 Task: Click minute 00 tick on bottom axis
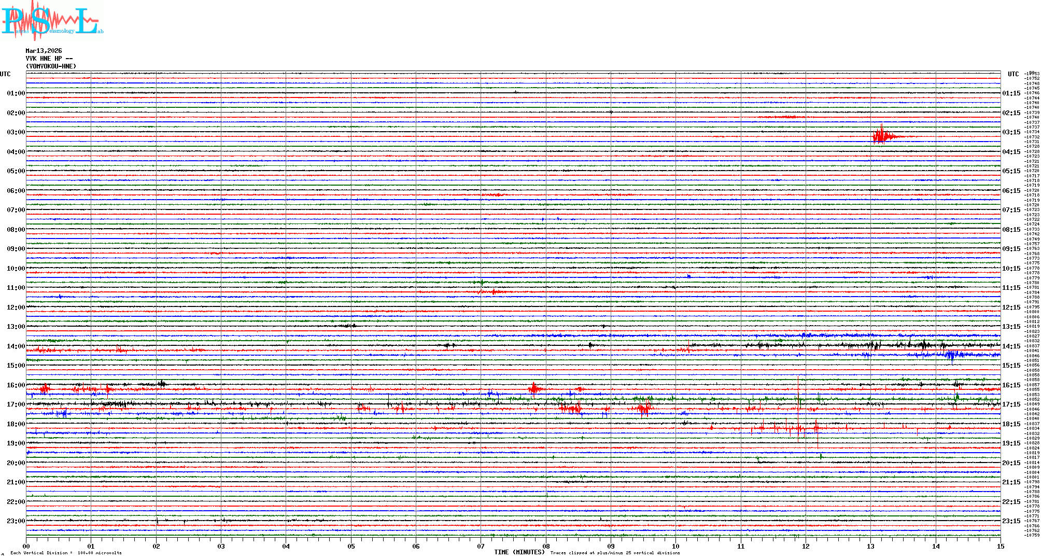pyautogui.click(x=26, y=546)
